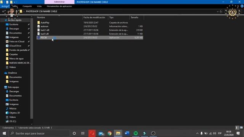This screenshot has height=137, width=244.
Task: Click the PSCS6 file name
Action: (x=44, y=37)
